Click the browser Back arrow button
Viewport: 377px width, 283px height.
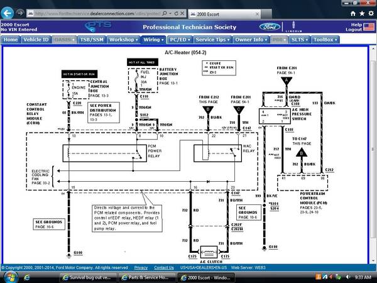(7, 13)
